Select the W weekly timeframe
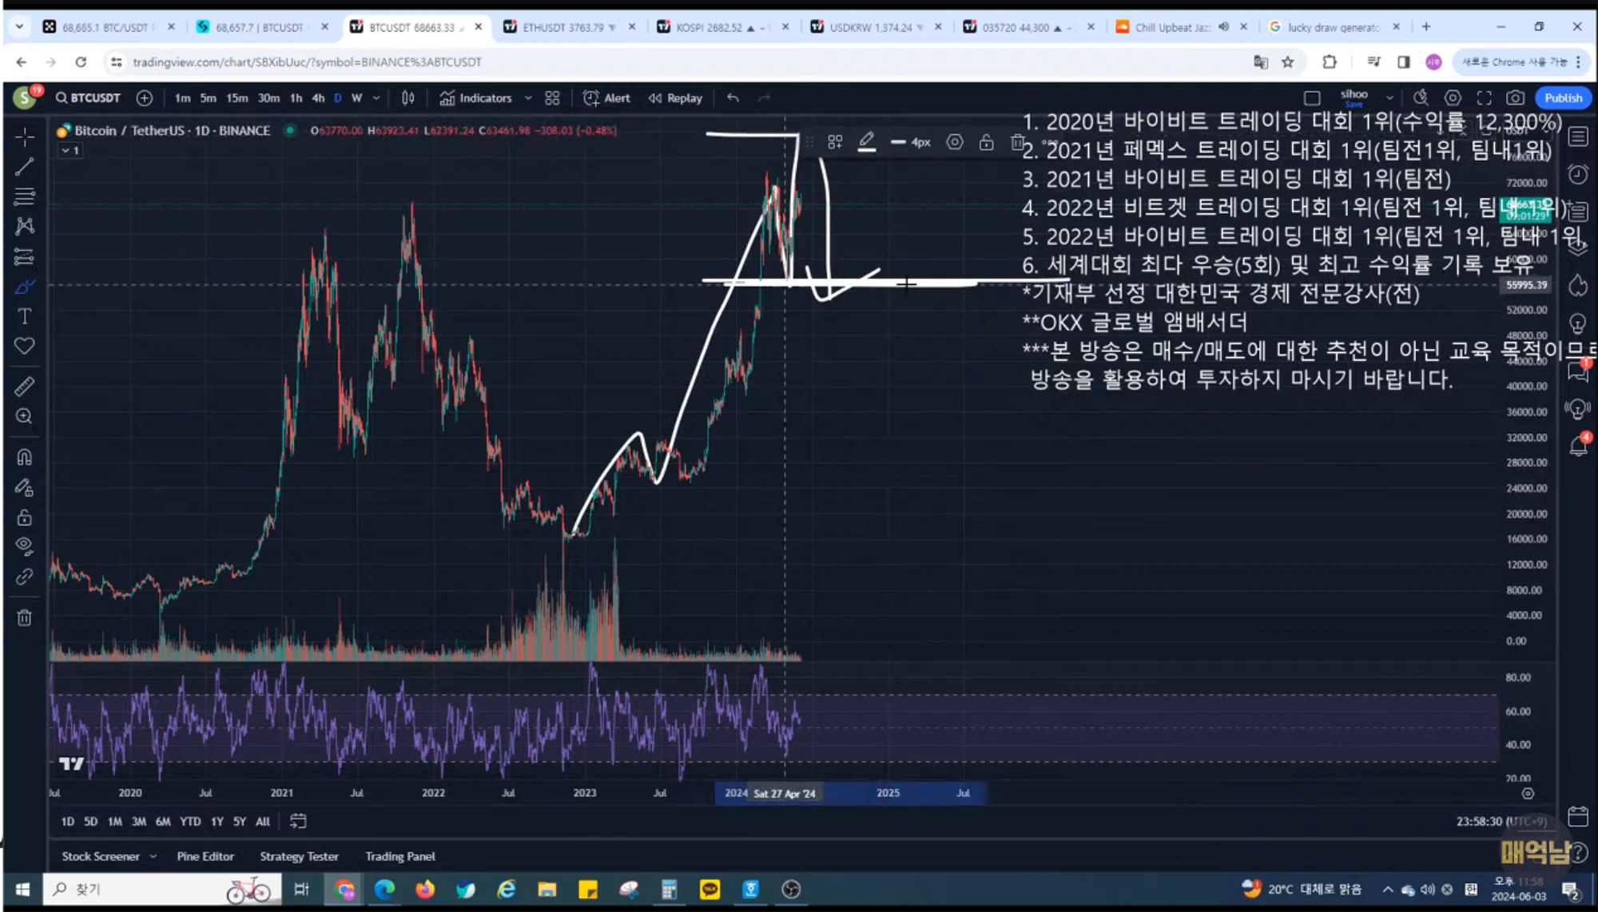Image resolution: width=1598 pixels, height=912 pixels. (357, 97)
